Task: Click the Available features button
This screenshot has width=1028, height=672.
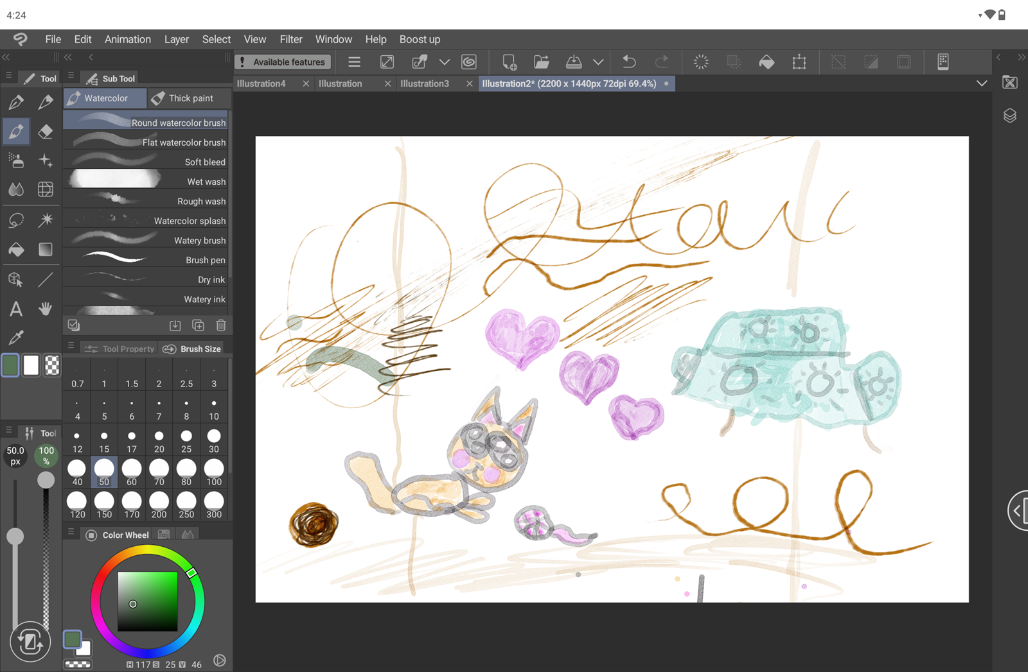Action: coord(283,62)
